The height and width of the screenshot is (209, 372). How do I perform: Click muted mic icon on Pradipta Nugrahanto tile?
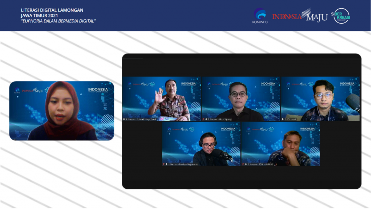(164, 164)
